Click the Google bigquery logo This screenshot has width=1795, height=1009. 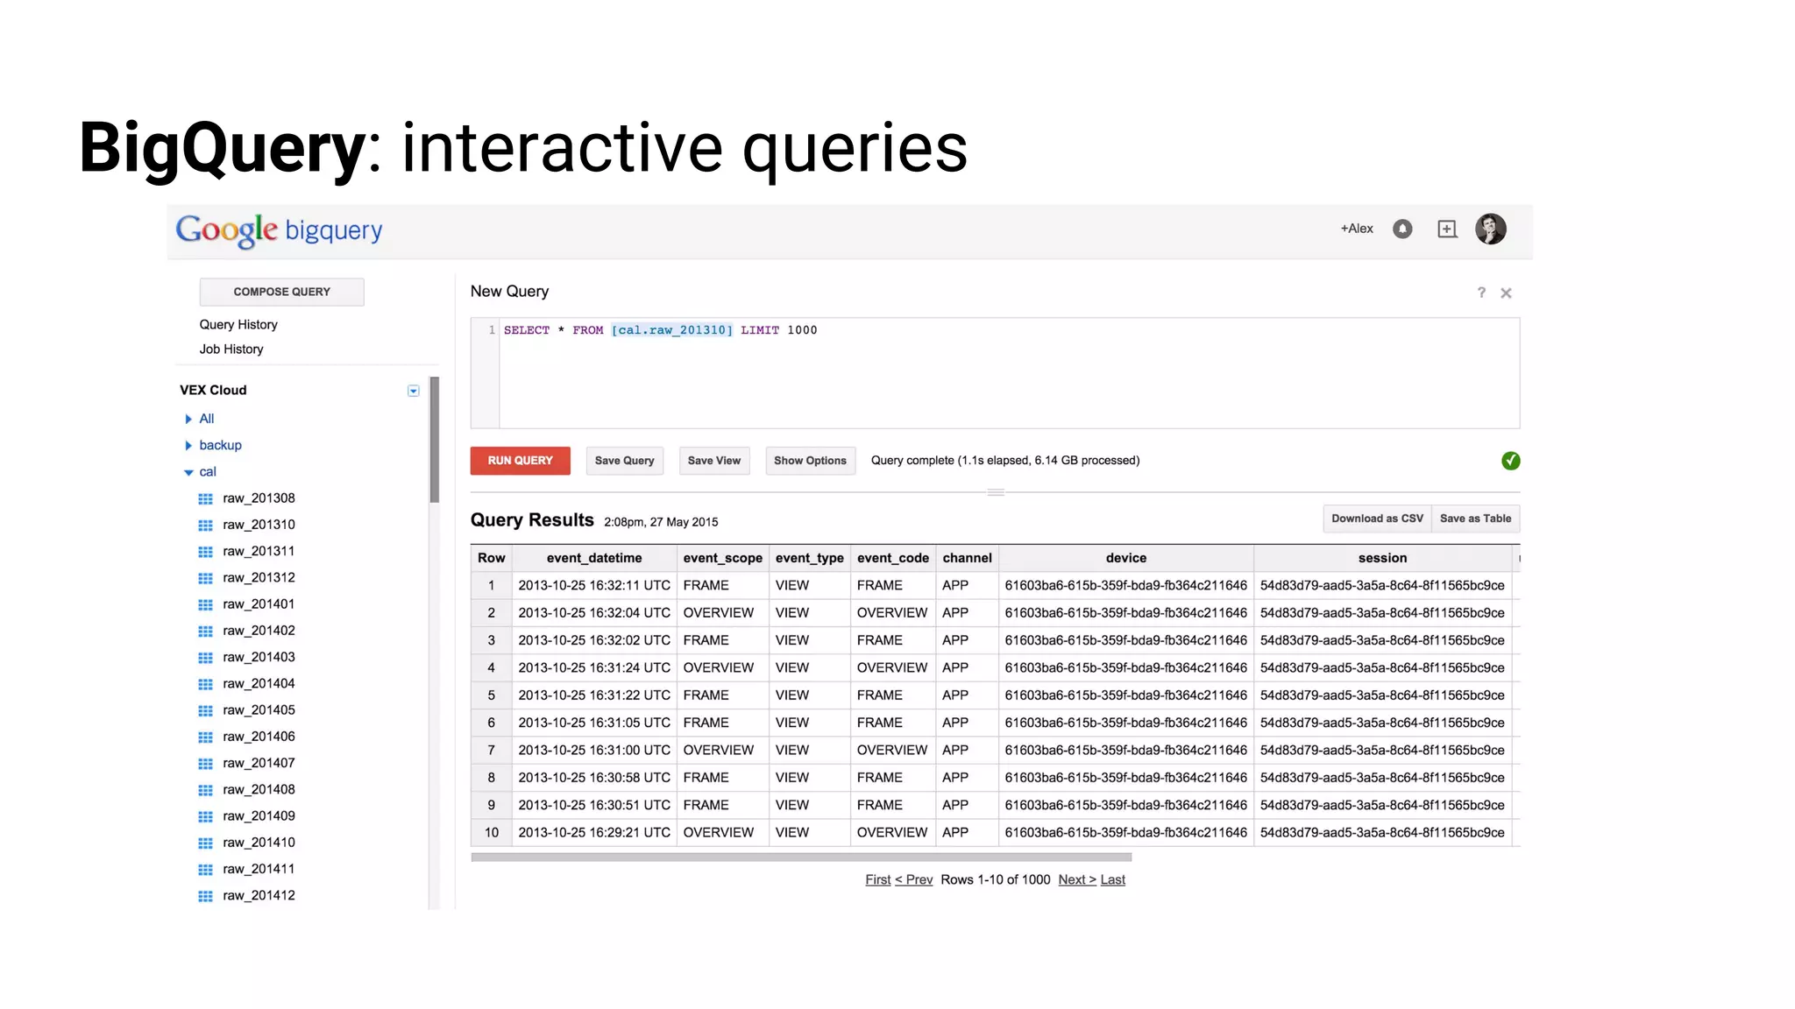tap(279, 230)
